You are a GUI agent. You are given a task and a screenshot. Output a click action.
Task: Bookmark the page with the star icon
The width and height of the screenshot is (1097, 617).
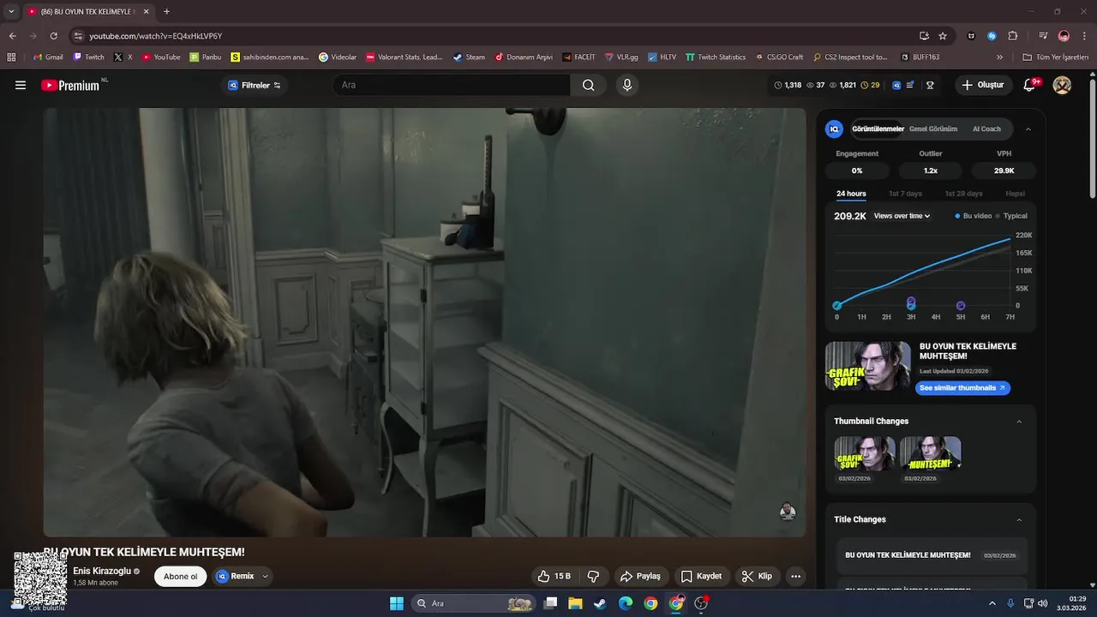click(x=943, y=36)
